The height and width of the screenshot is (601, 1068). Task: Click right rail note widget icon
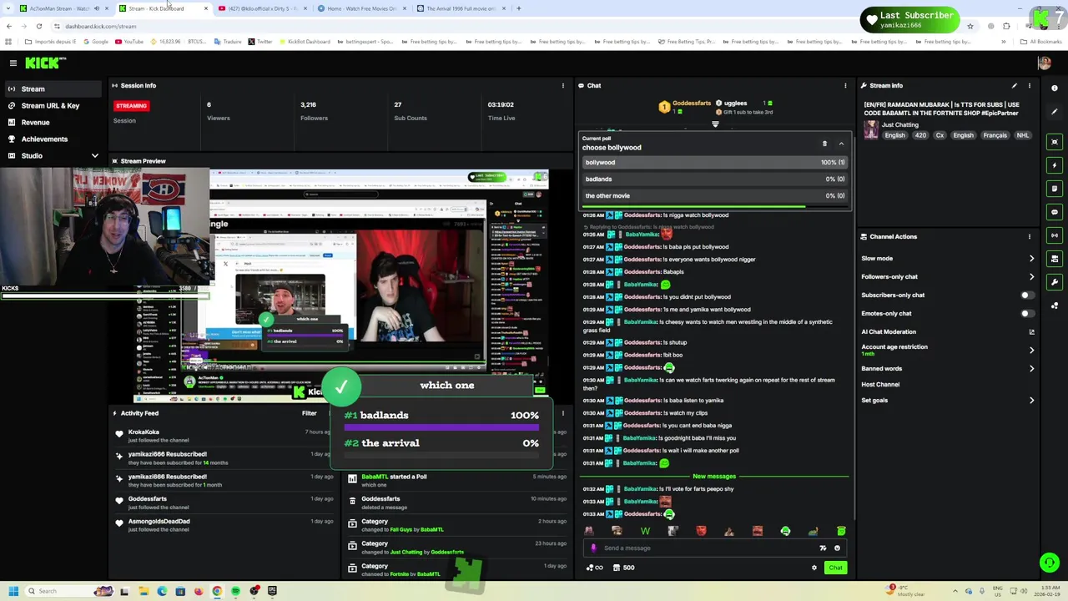[1055, 189]
